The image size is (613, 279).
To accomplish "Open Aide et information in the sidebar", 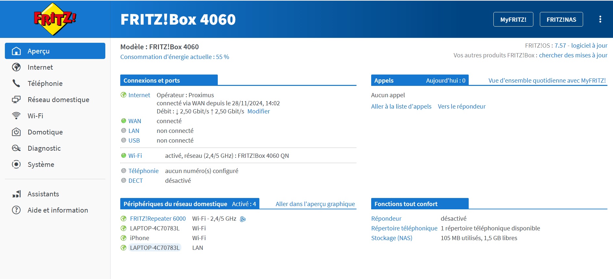I will (x=55, y=210).
